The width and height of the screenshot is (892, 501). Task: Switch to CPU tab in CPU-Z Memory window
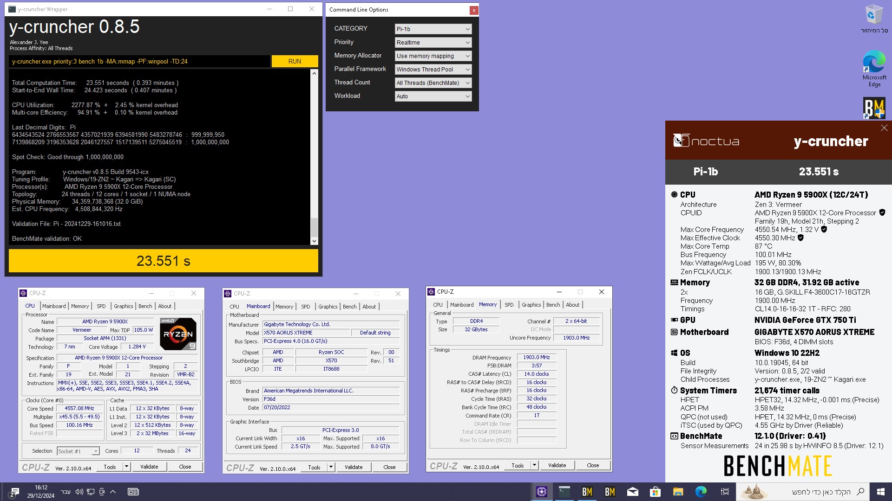coord(438,305)
